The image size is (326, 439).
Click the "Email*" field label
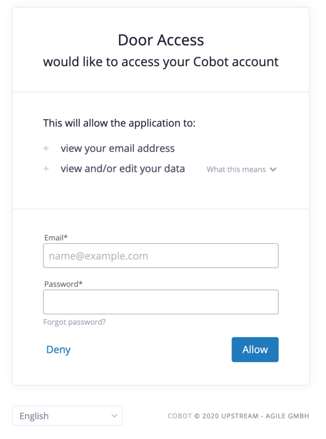pos(55,237)
